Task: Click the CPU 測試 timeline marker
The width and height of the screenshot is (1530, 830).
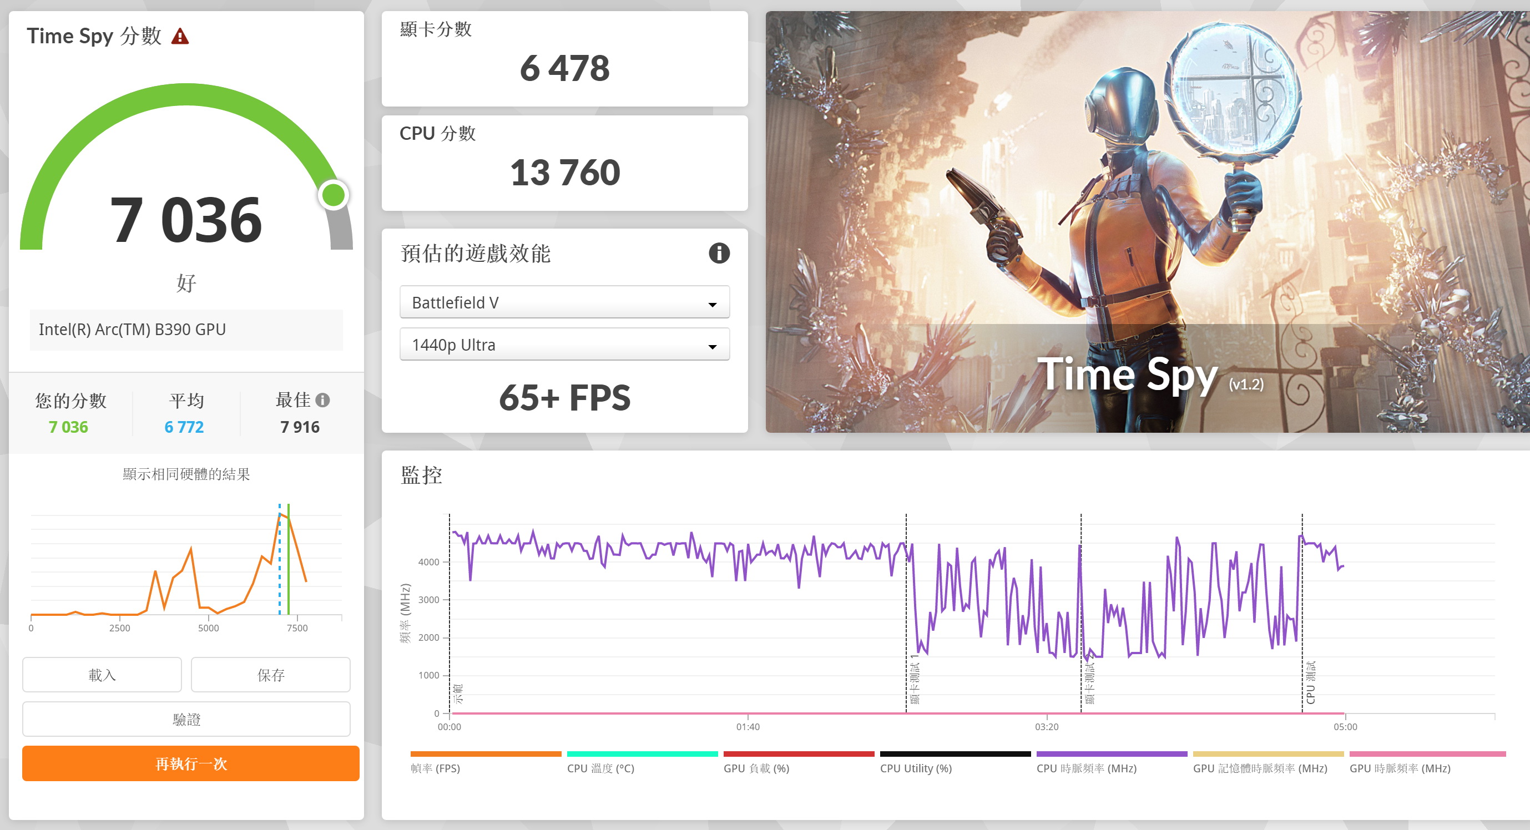Action: (x=1310, y=683)
